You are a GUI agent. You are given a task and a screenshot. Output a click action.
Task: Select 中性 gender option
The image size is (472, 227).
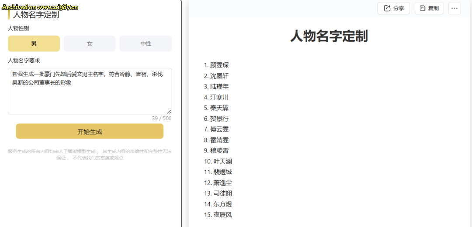tap(146, 44)
